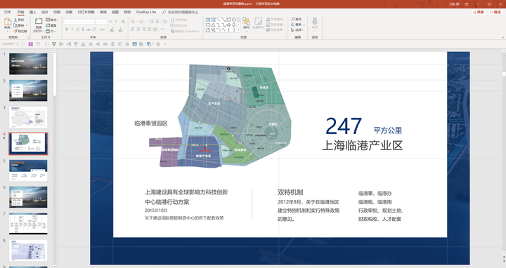Toggle Strikethrough formatting
Viewport: 506px width, 268px height.
click(x=89, y=29)
